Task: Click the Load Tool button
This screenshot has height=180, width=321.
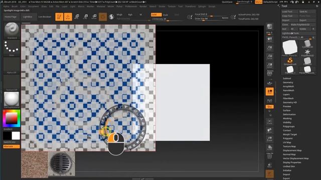Action: click(290, 11)
